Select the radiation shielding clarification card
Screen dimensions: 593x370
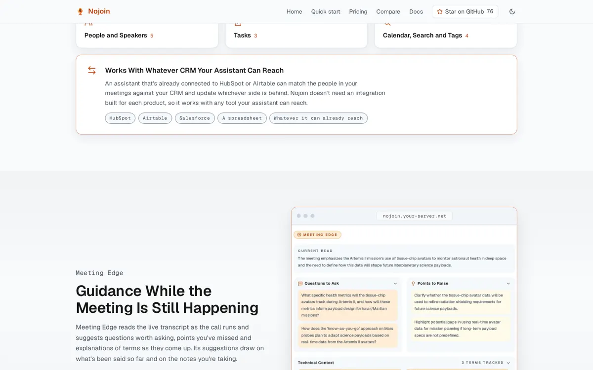coord(461,302)
